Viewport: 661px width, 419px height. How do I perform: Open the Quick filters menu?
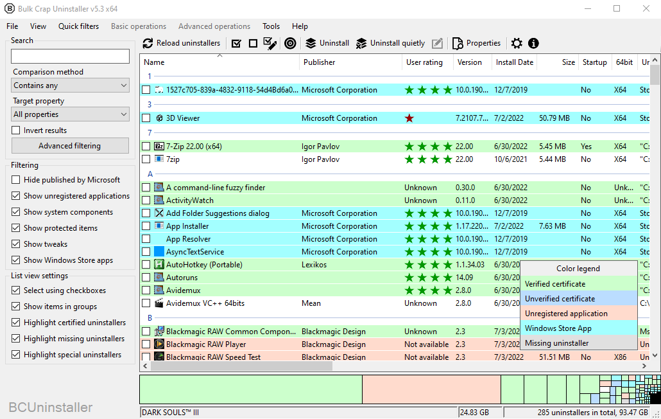coord(78,26)
